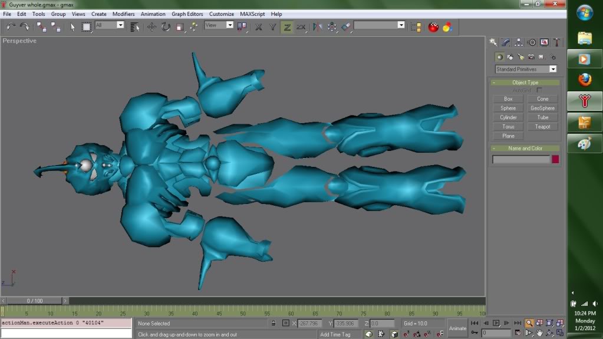
Task: Click the Pan hand tool
Action: [539, 333]
